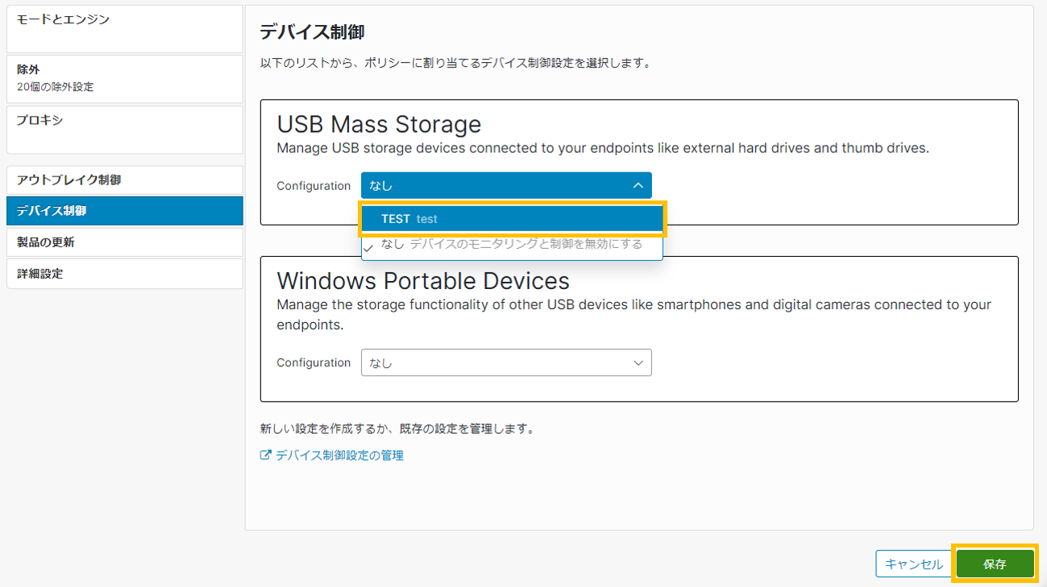Image resolution: width=1047 pixels, height=587 pixels.
Task: Open the 製品の更新 section
Action: [124, 242]
